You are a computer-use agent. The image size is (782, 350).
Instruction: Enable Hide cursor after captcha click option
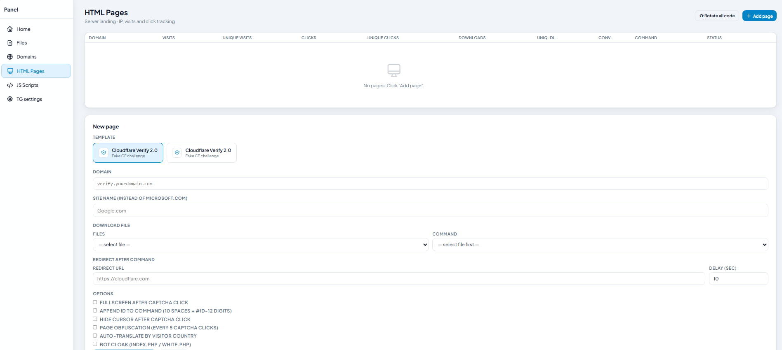(95, 319)
